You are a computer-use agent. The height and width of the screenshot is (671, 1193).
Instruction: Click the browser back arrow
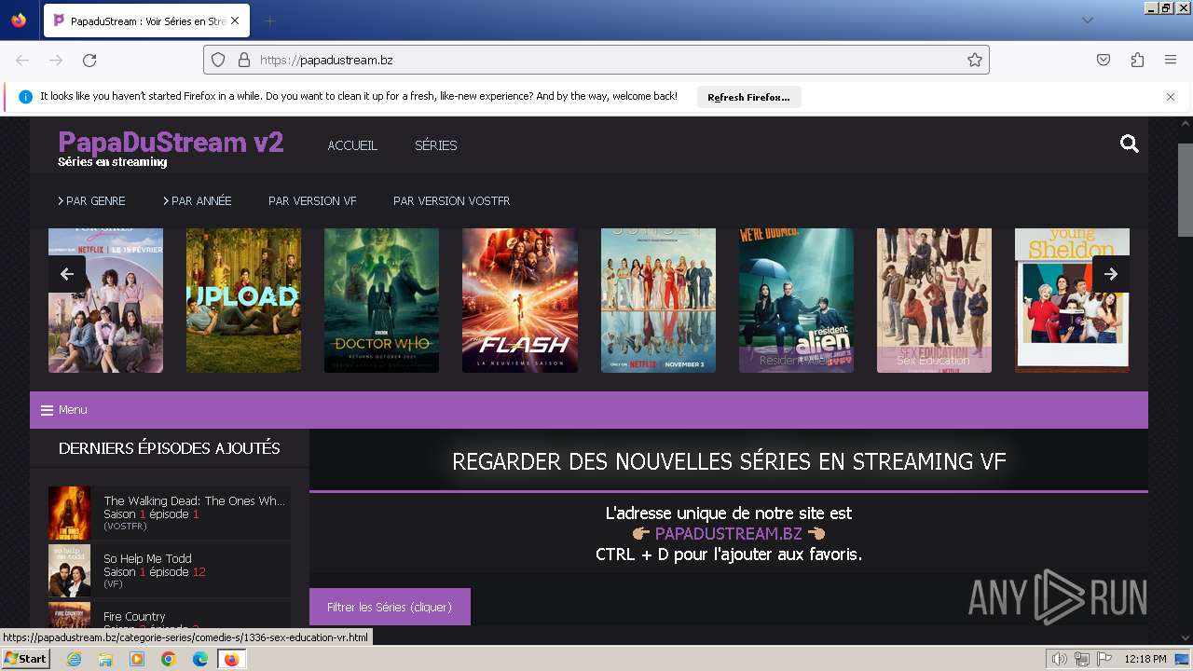22,60
